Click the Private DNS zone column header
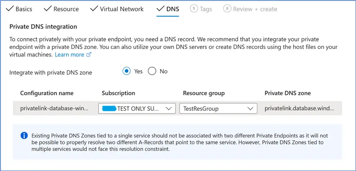The image size is (356, 171). coord(288,93)
